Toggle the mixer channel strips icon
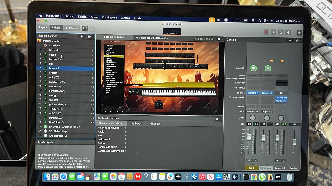 (299, 33)
